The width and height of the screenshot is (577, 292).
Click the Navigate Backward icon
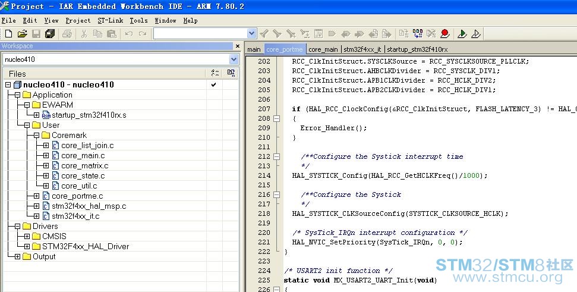[x=373, y=34]
